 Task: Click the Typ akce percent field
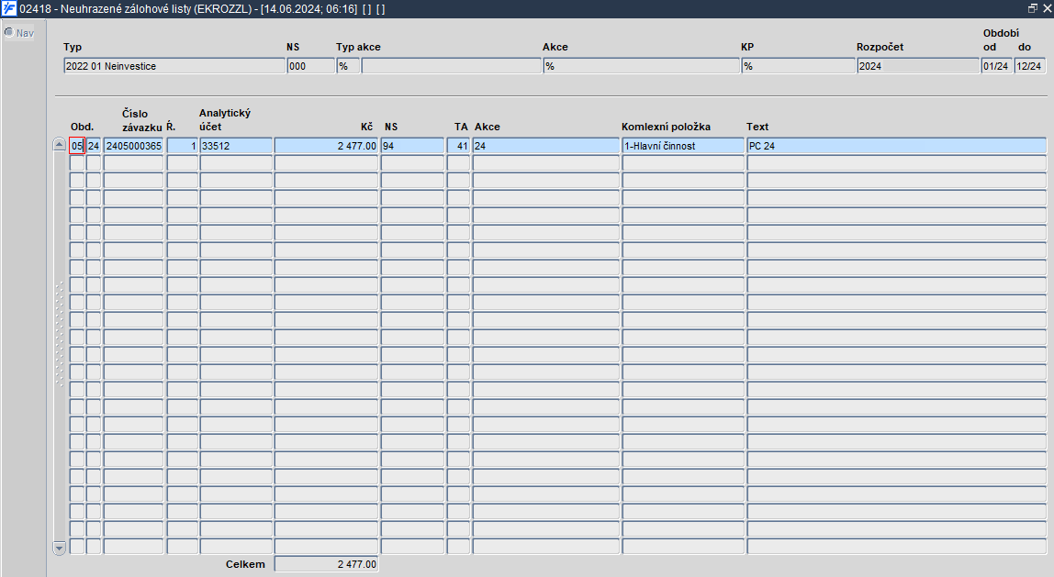[348, 66]
